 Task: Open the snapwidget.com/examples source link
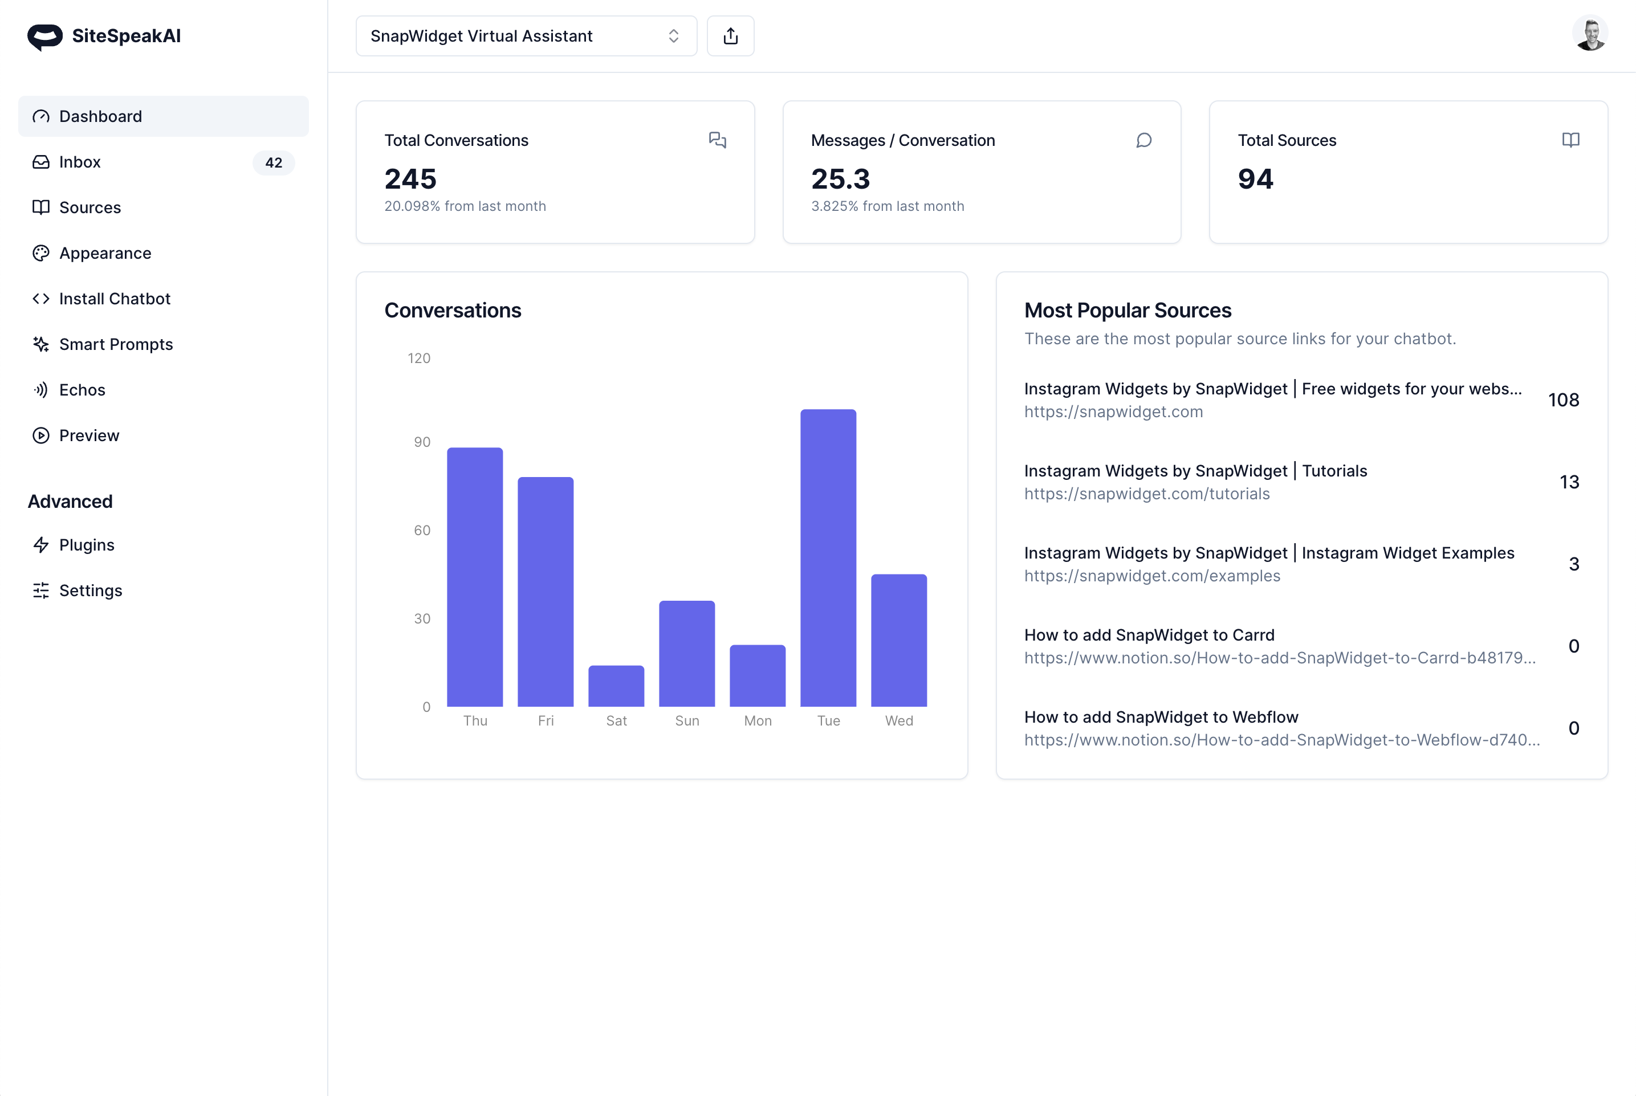(1151, 575)
